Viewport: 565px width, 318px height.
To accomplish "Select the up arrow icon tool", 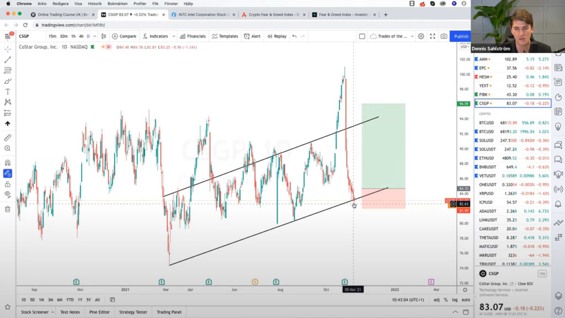I will [8, 124].
